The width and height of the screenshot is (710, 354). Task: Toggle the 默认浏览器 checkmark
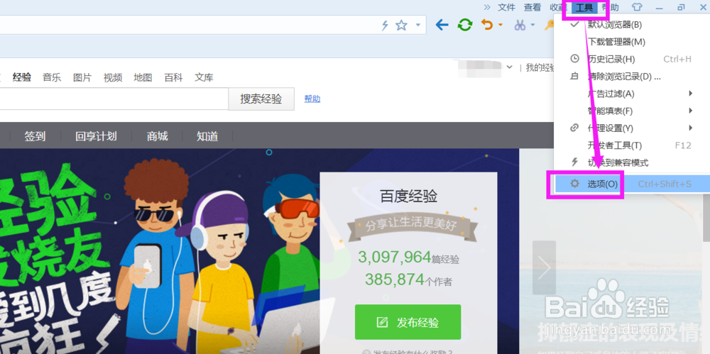tap(574, 24)
